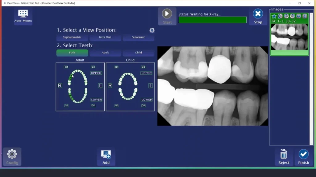Toggle Both teeth selection

72,53
